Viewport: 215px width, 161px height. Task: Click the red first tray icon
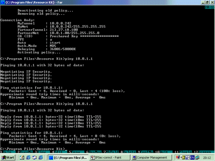[178, 158]
